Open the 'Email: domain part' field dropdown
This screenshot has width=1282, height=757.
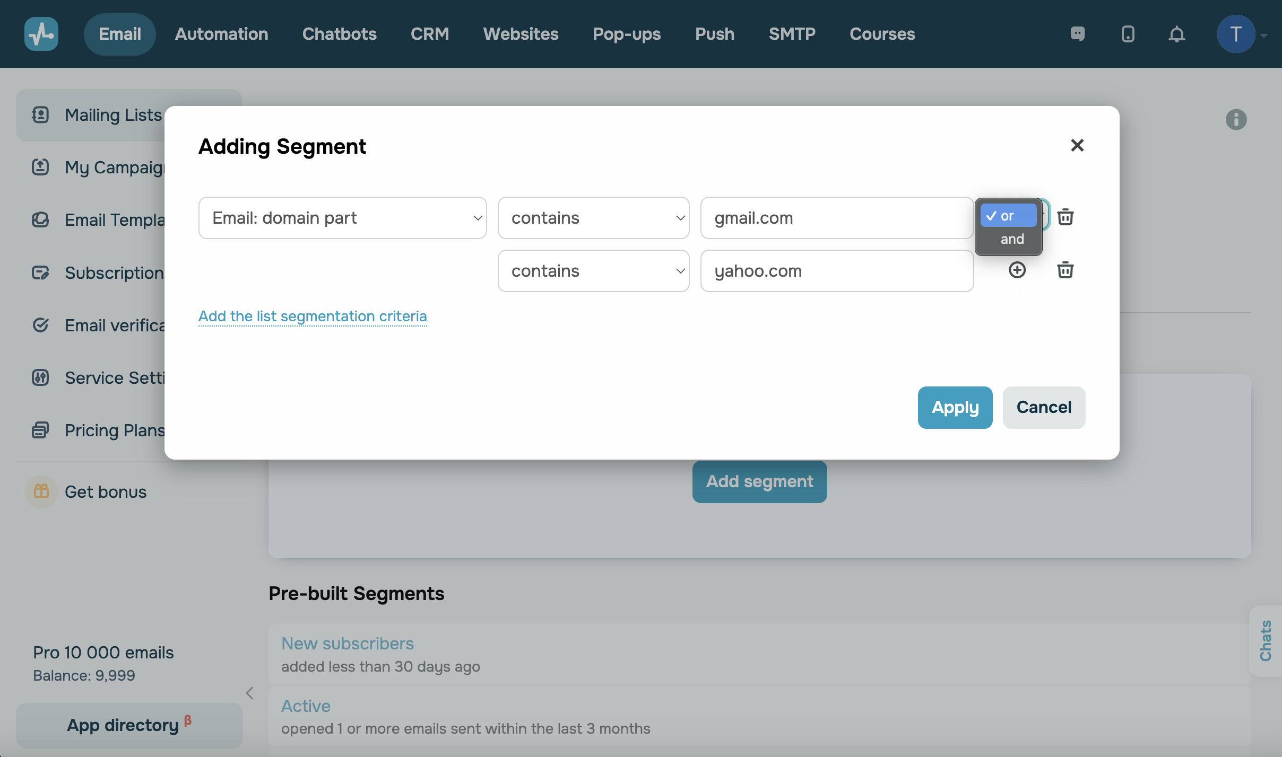[342, 218]
